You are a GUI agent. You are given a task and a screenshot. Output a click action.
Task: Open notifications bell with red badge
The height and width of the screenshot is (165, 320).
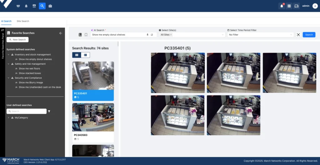click(x=282, y=6)
